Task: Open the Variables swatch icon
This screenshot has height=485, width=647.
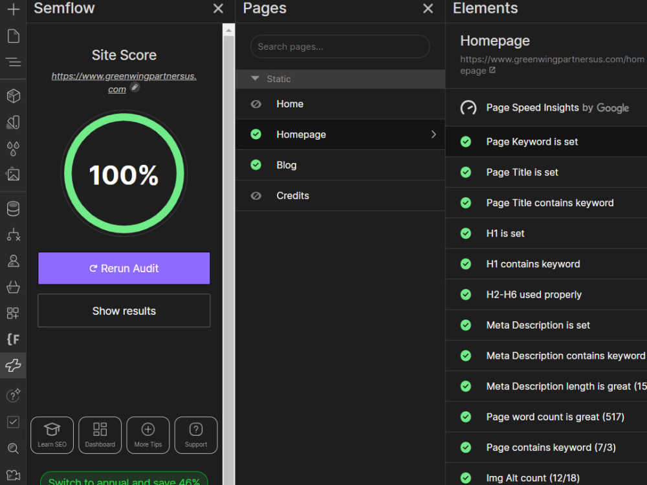Action: 13,122
